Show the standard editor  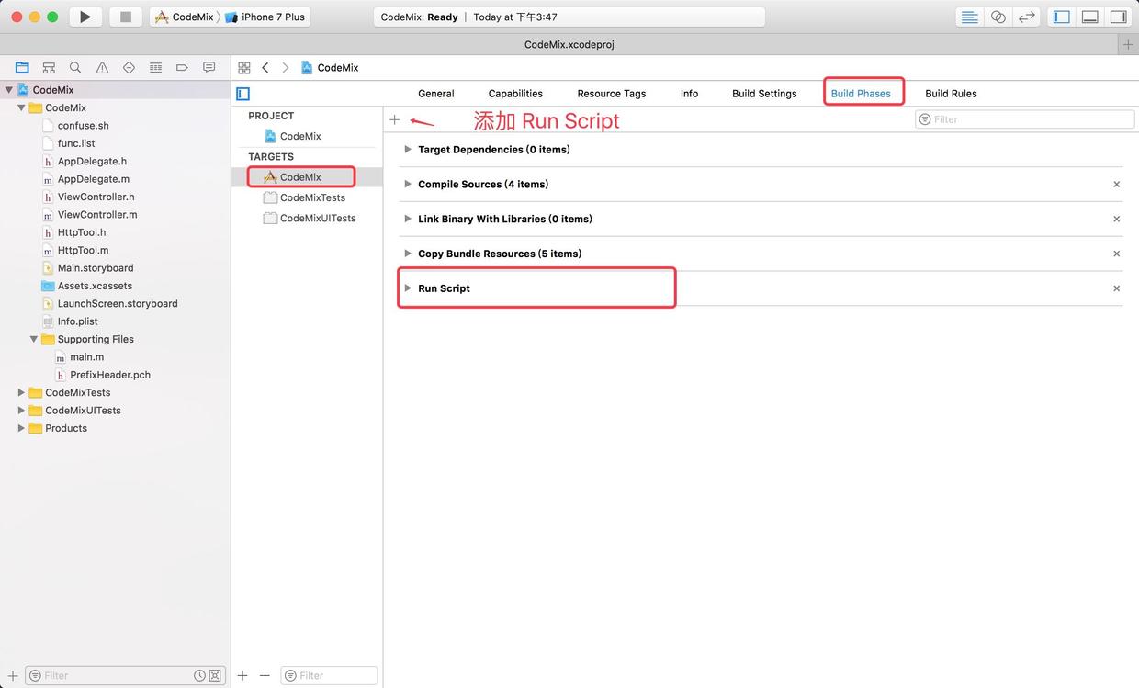[969, 17]
